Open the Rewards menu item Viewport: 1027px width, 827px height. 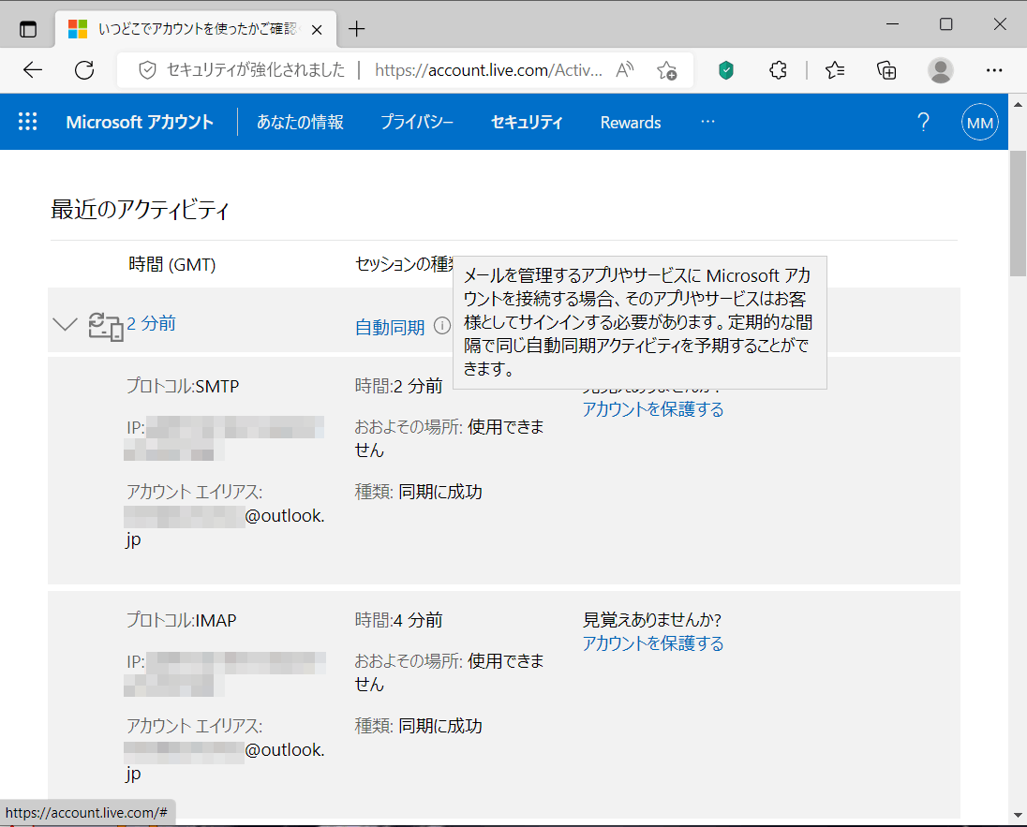631,123
